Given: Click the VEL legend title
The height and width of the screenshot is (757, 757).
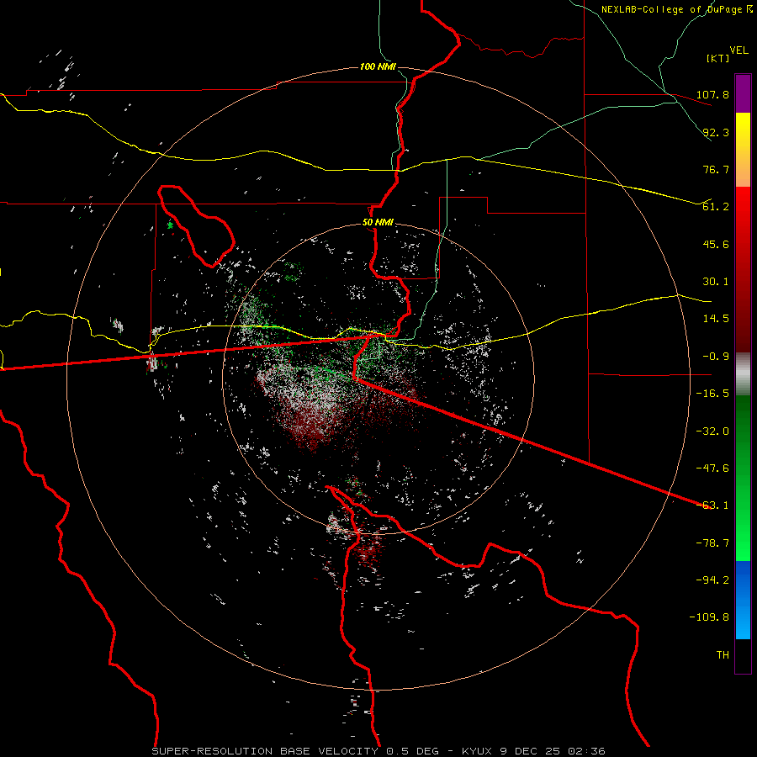Looking at the screenshot, I should point(738,50).
